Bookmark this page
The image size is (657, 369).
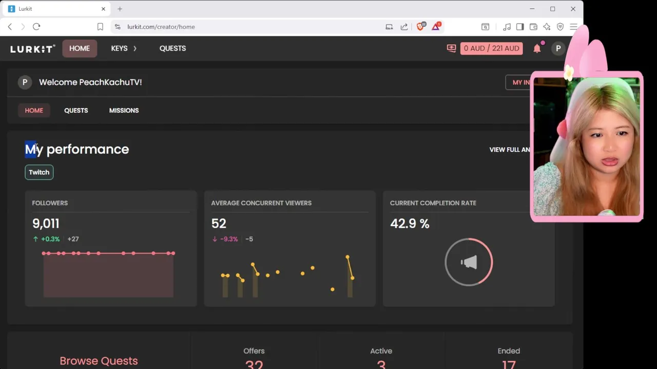coord(100,27)
